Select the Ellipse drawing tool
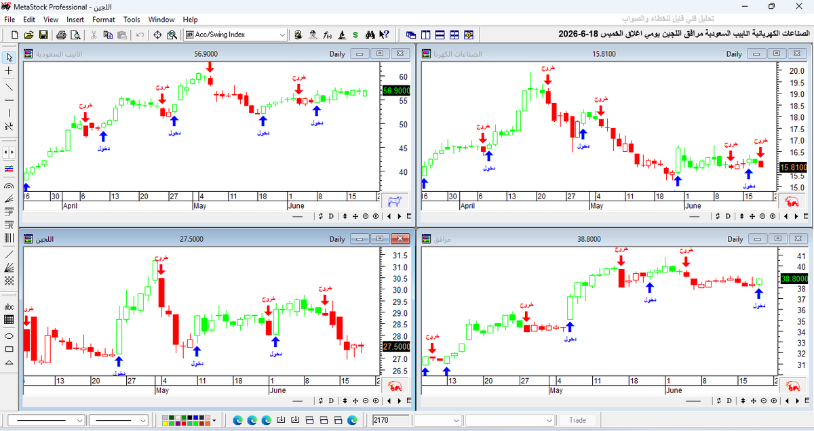This screenshot has width=814, height=431. click(9, 335)
